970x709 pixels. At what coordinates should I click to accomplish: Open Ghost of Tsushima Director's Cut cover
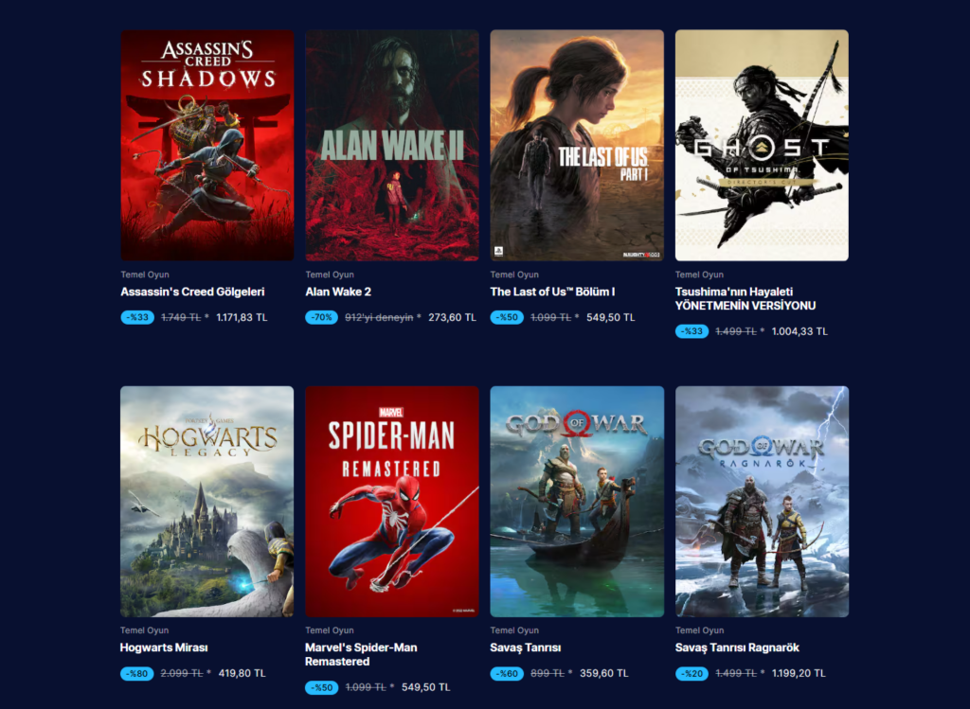coord(763,145)
